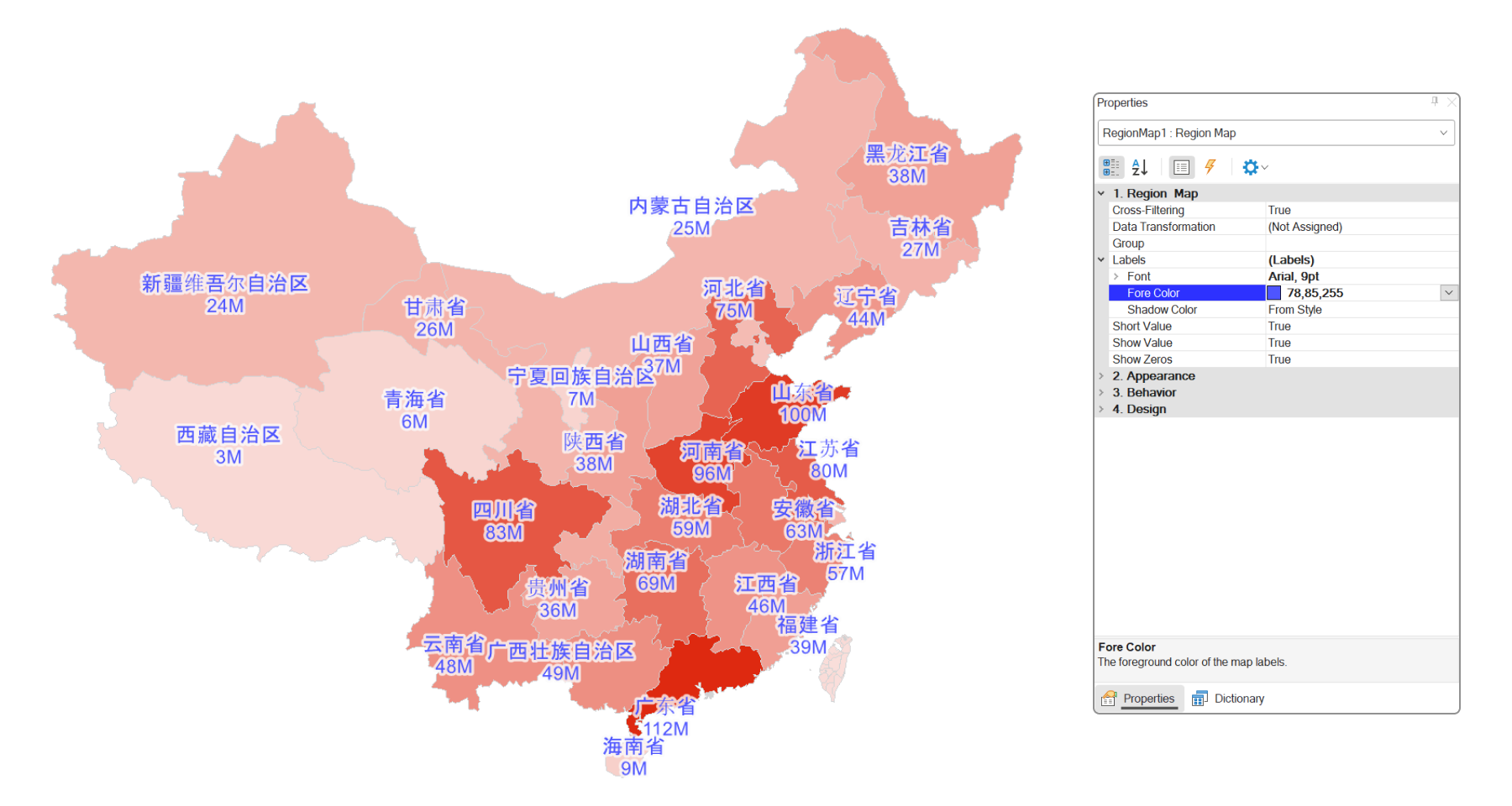Sort properties alphabetically with A-Z icon
The height and width of the screenshot is (806, 1512).
pos(1139,167)
